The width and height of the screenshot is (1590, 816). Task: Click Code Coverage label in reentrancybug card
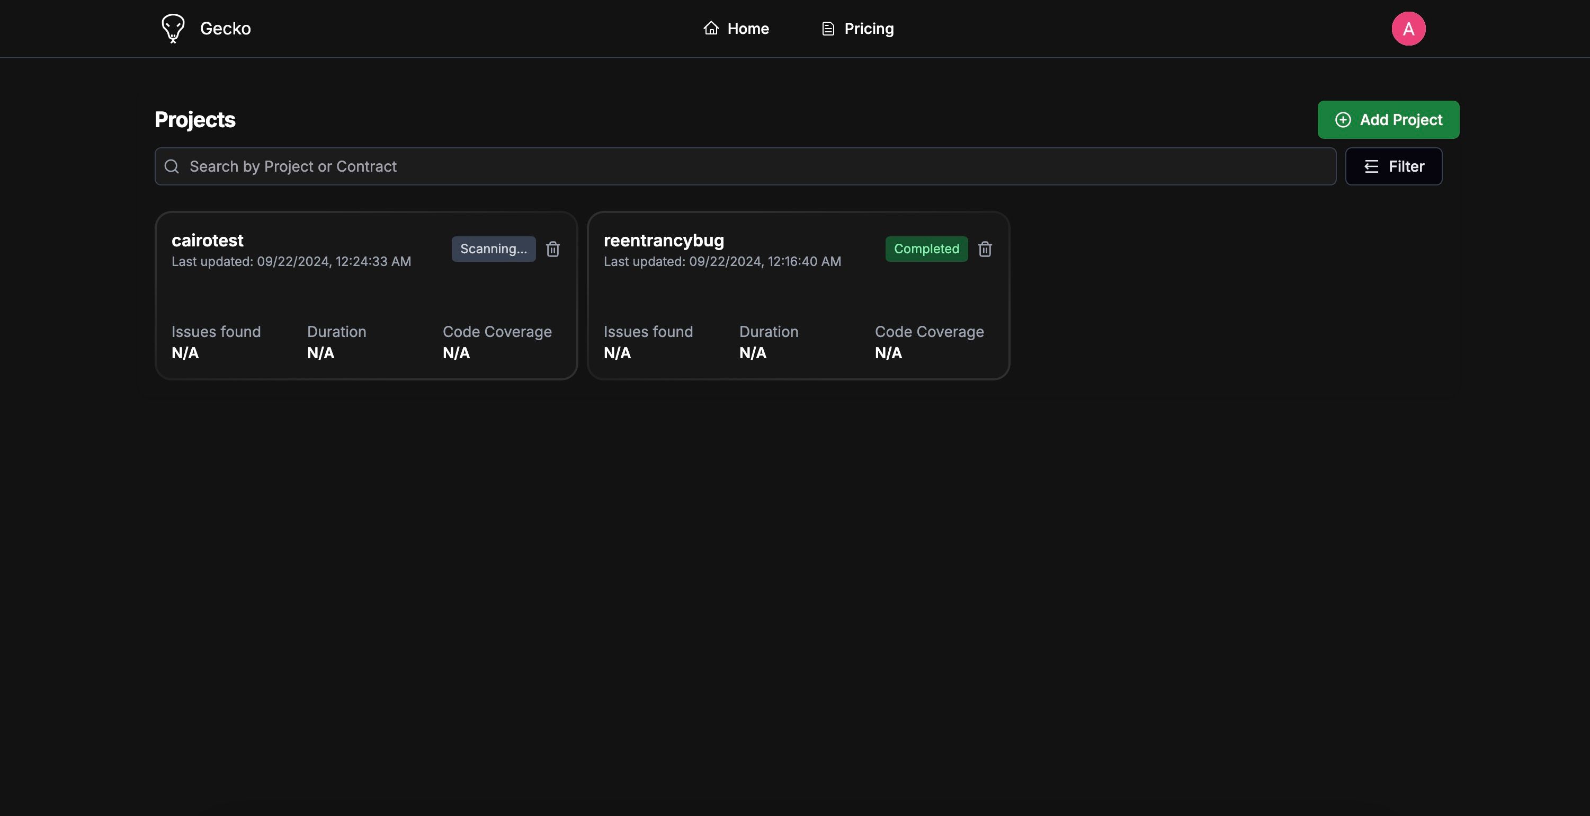(x=929, y=332)
